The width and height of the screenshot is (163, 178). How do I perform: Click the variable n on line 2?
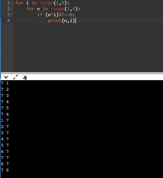(x=38, y=9)
